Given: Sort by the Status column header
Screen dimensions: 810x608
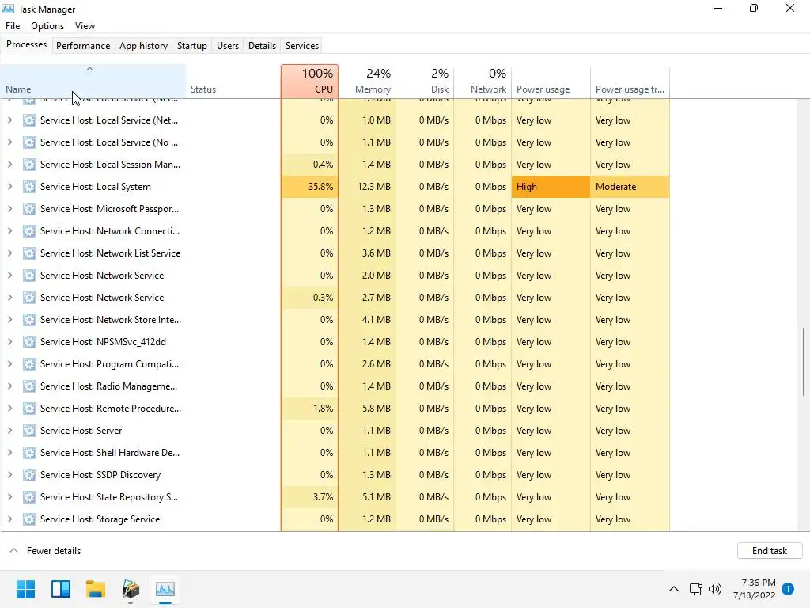Looking at the screenshot, I should coord(233,82).
